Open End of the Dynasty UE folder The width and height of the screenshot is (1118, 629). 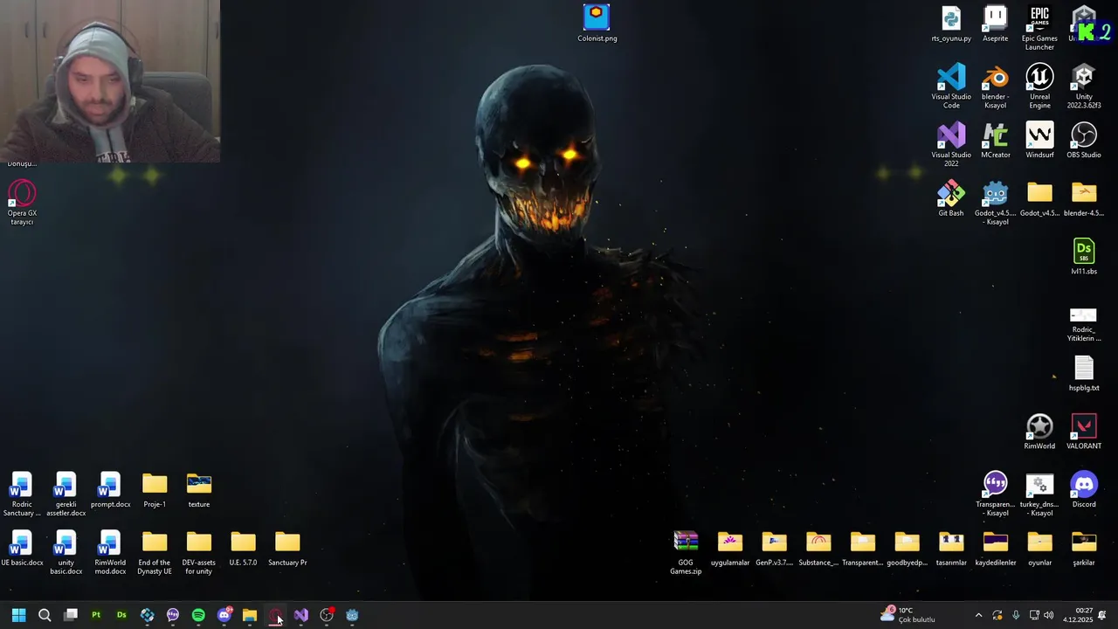pyautogui.click(x=155, y=552)
